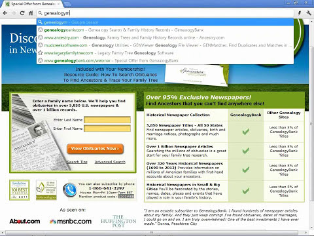Select the 'Special Offer from Genealo...' tab

(x=33, y=4)
